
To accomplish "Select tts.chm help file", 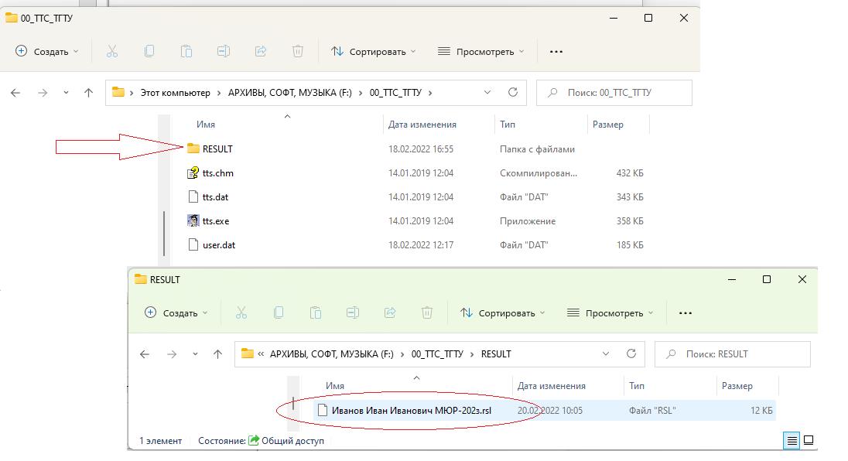I will [x=210, y=173].
